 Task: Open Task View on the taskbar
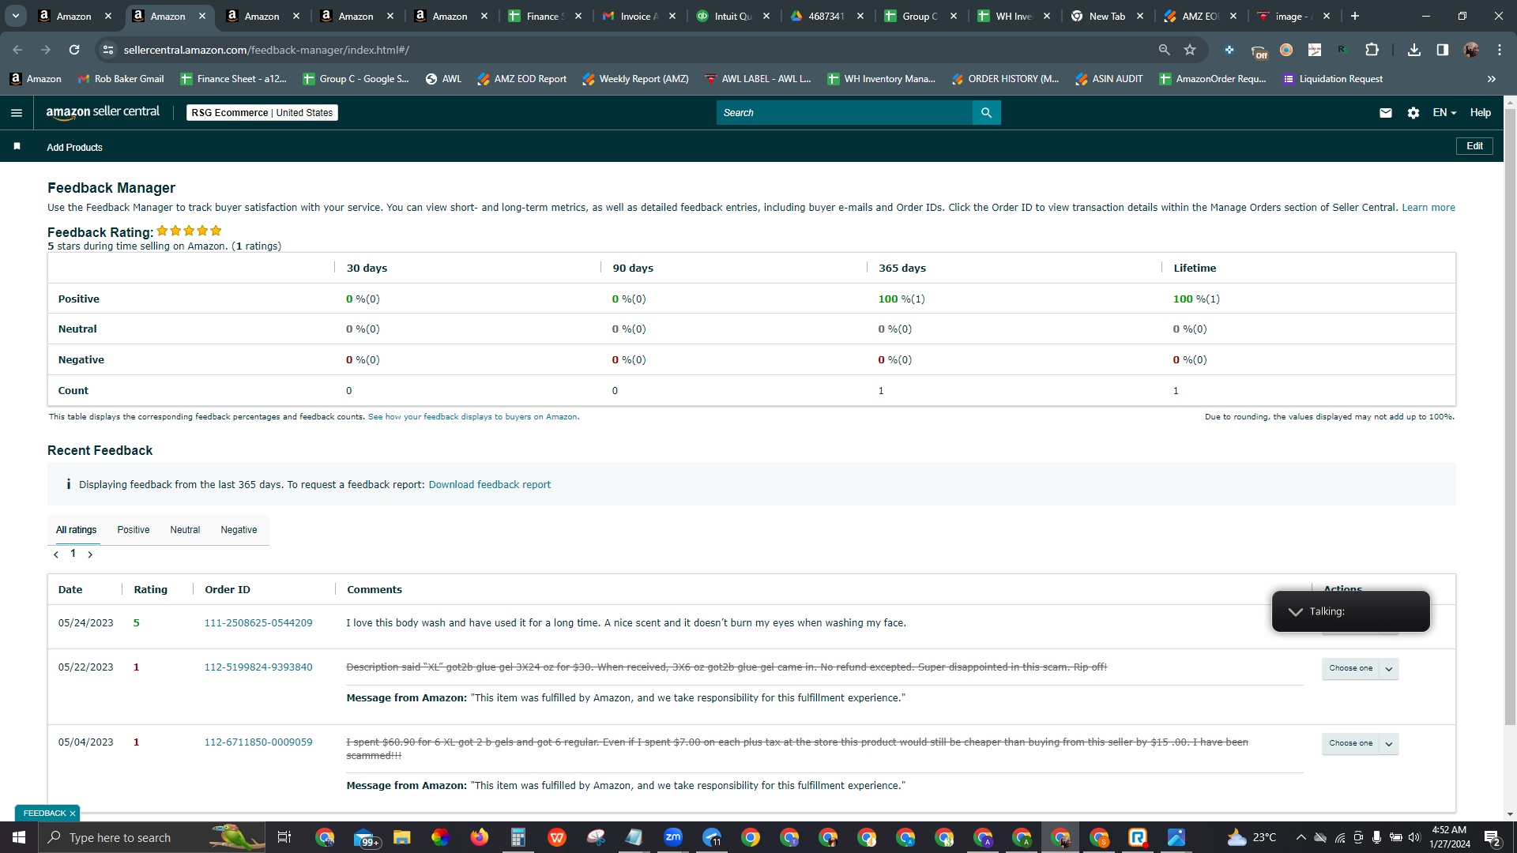click(x=284, y=837)
